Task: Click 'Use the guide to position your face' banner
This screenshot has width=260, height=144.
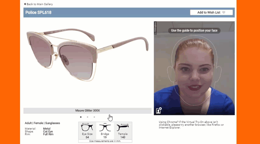Action: click(x=194, y=31)
